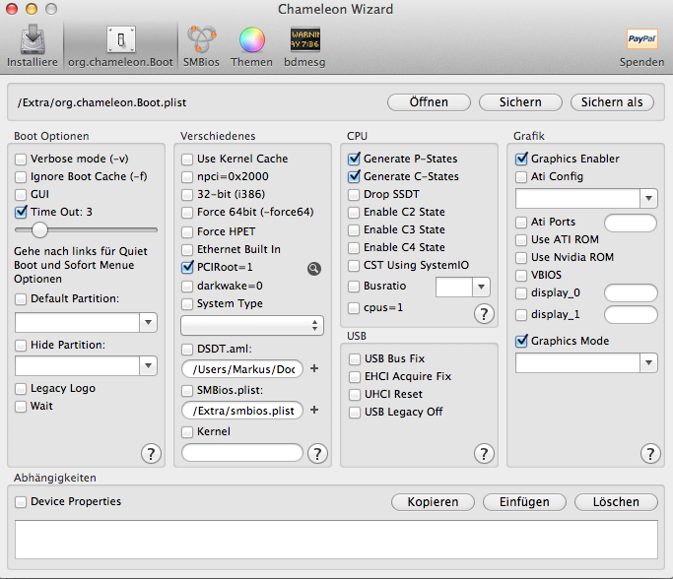Uncheck the Graphics Enabler checkbox
Viewport: 673px width, 579px height.
522,159
